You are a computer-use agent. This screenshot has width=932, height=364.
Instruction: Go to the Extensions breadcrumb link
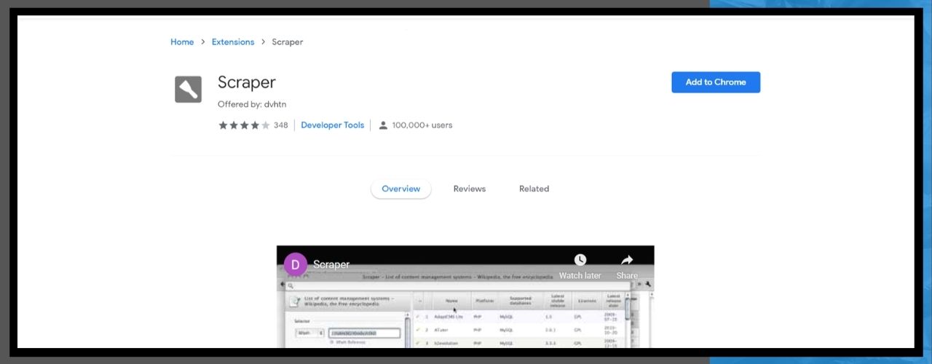[233, 42]
